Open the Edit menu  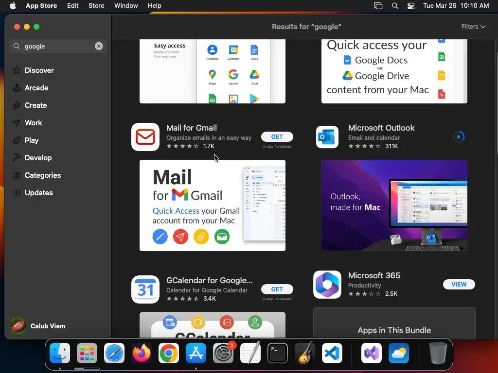pos(73,6)
